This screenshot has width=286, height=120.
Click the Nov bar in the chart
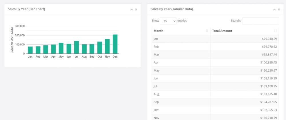click(x=107, y=46)
